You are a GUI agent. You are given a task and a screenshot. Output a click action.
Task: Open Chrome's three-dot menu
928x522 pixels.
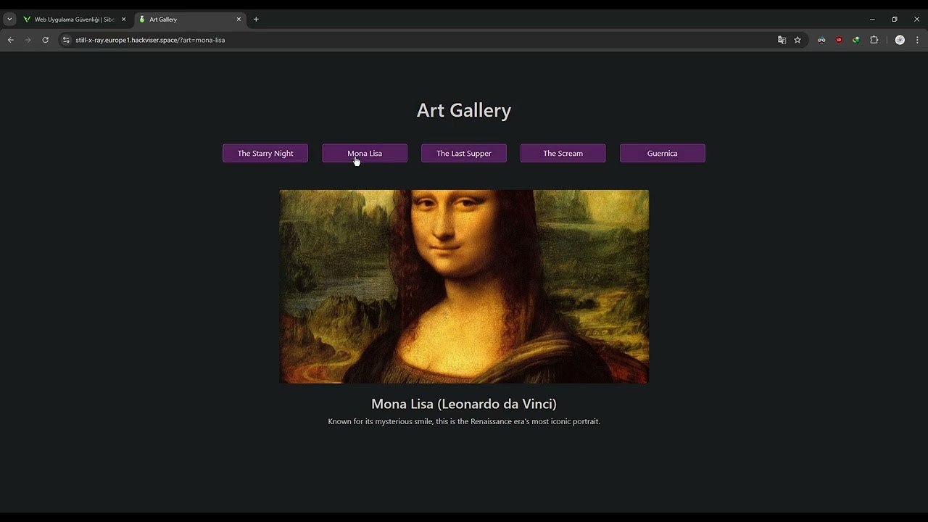point(917,40)
